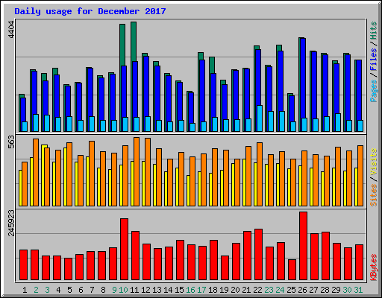The width and height of the screenshot is (382, 298).
Task: Click day 21 on the x-axis
Action: [246, 290]
